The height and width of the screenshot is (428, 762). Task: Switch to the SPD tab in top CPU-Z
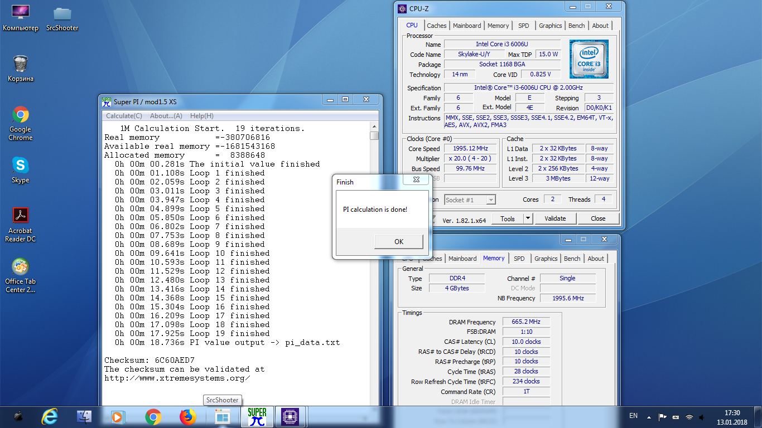pos(523,26)
